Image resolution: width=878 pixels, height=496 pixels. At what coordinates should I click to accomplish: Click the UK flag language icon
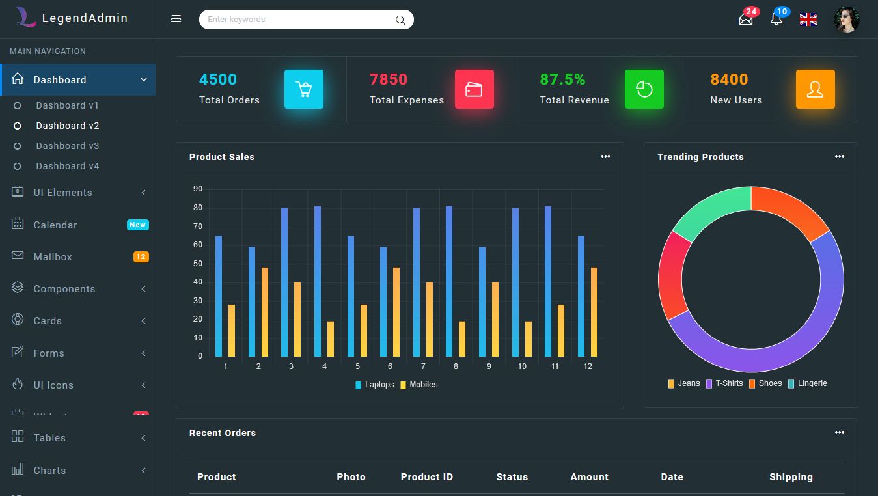pyautogui.click(x=808, y=20)
